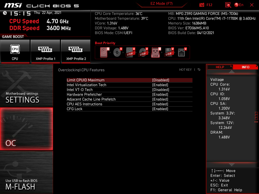
Task: Select the USB hard disk boot device icon
Action: [130, 52]
